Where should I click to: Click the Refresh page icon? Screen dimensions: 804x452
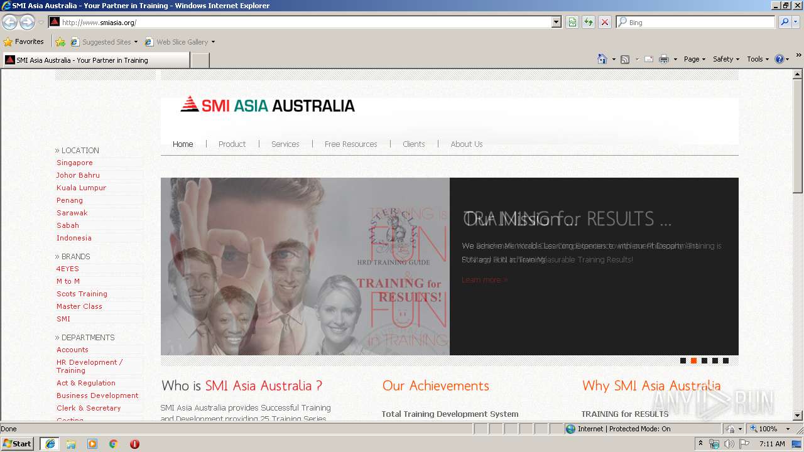(x=589, y=22)
